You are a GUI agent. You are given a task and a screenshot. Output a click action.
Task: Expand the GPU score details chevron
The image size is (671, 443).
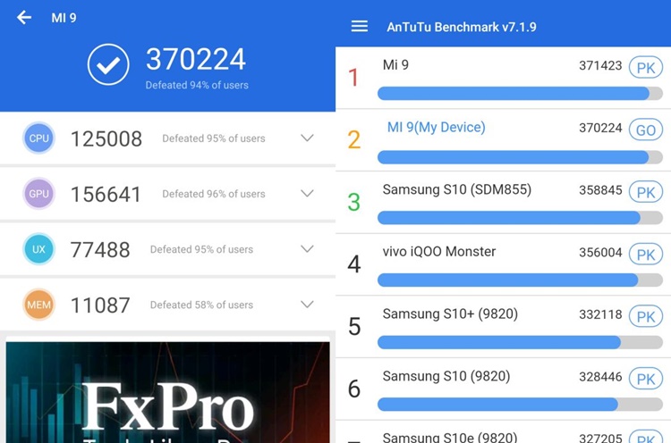pos(307,194)
